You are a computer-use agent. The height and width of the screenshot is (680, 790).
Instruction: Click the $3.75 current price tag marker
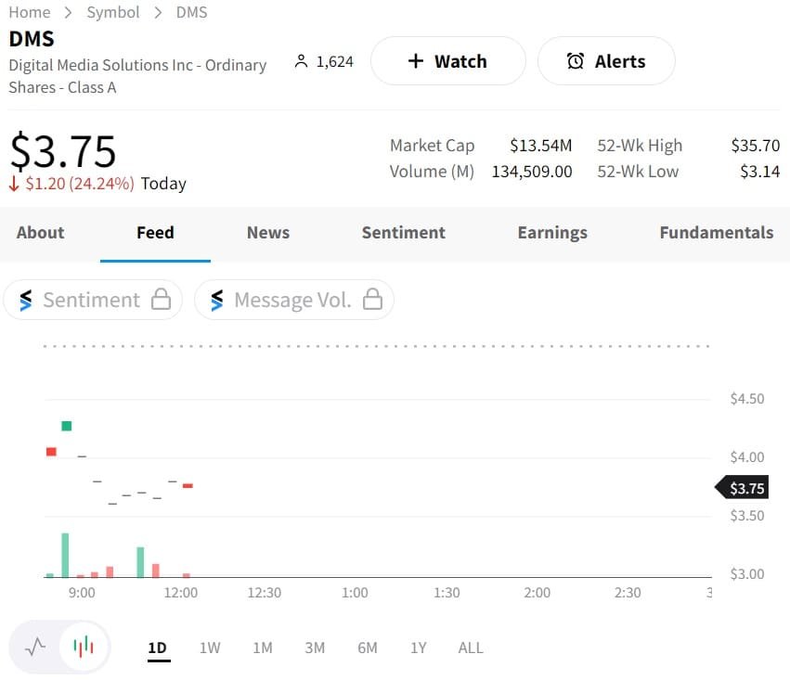coord(743,488)
